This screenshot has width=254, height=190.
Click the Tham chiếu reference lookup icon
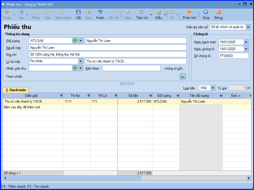(183, 77)
